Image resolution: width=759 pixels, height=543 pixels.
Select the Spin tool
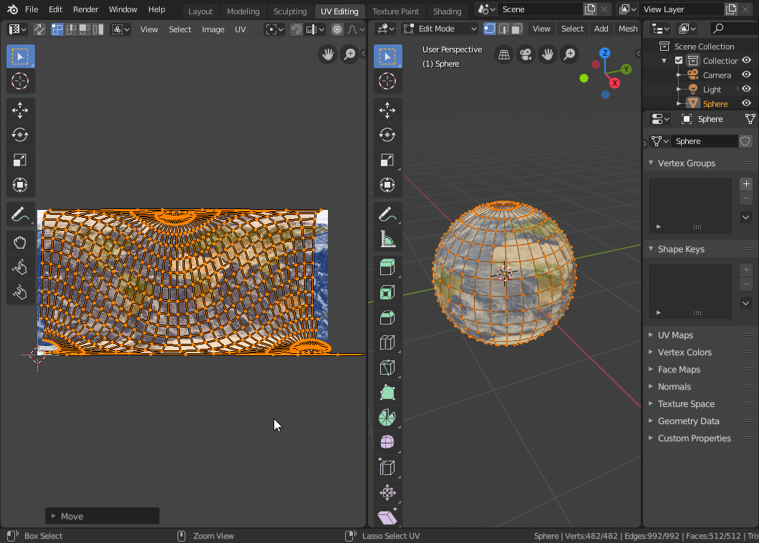[x=387, y=418]
